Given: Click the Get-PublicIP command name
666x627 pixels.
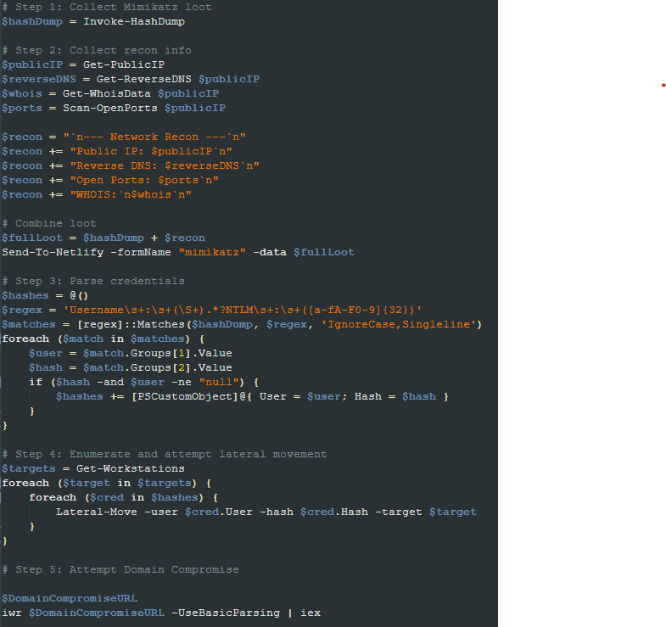Looking at the screenshot, I should 124,64.
